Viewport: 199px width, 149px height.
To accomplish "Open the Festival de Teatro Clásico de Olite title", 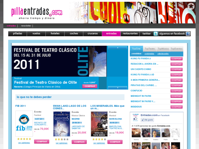I will point(45,82).
